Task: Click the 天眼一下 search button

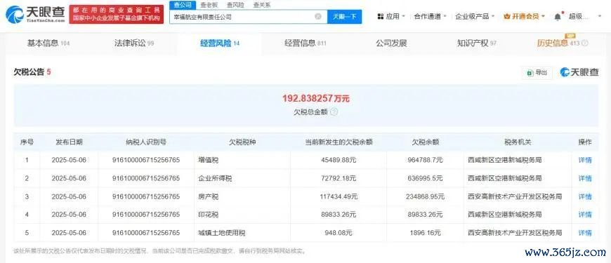Action: (344, 16)
